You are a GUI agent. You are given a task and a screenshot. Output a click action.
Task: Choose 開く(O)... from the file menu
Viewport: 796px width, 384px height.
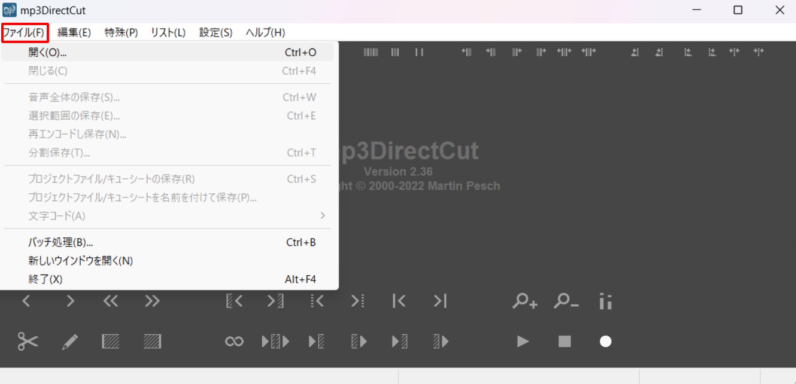click(x=169, y=53)
